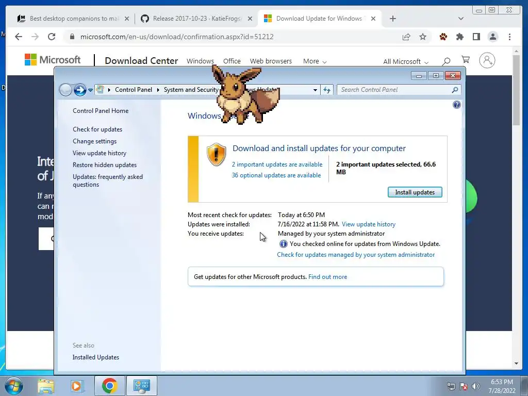Open Chrome's three-dot menu

click(x=509, y=37)
